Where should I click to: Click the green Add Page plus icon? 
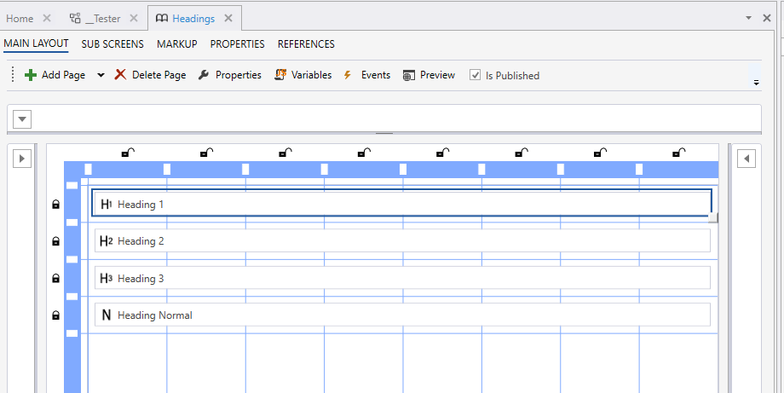click(31, 75)
